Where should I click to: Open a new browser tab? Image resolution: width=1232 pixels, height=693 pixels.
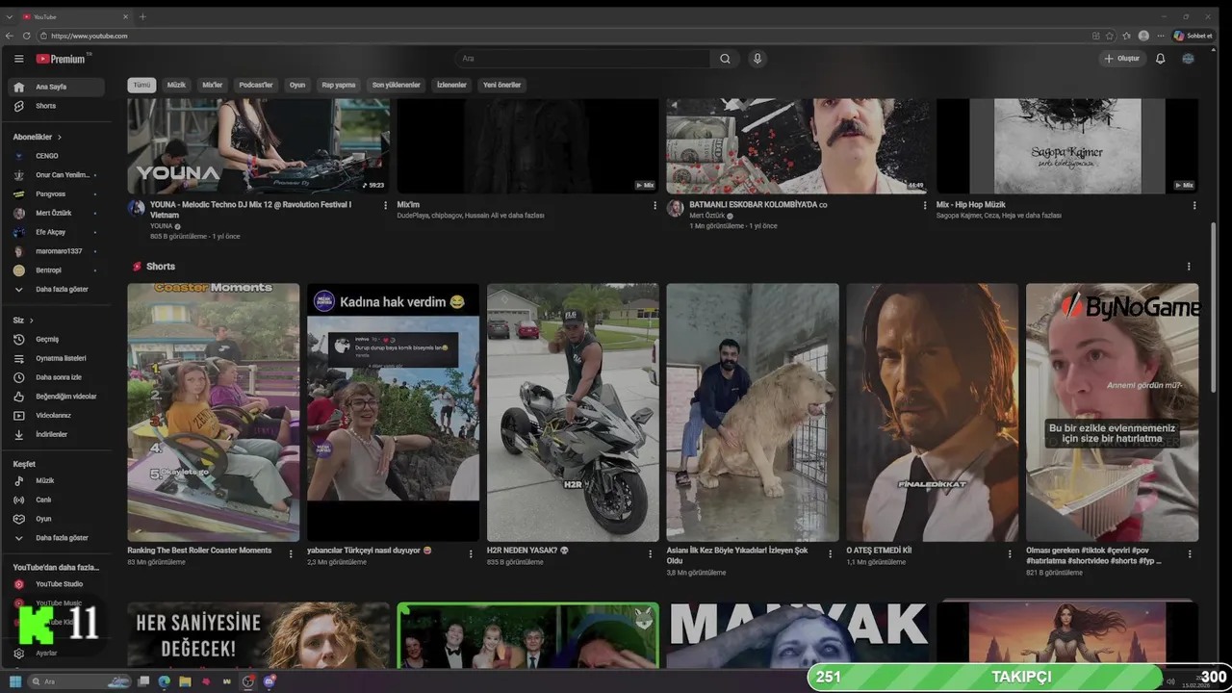pos(142,16)
